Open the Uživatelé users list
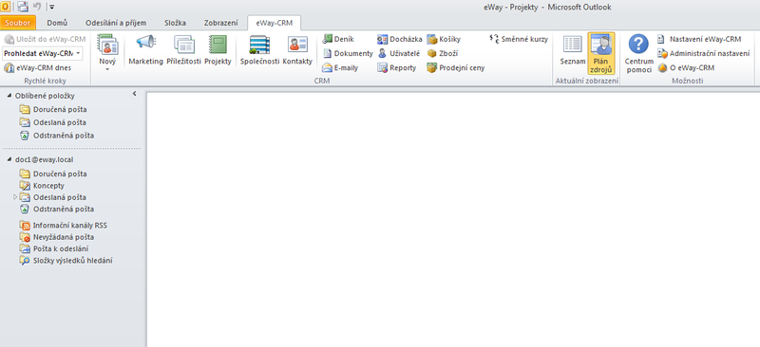This screenshot has width=760, height=347. click(399, 53)
